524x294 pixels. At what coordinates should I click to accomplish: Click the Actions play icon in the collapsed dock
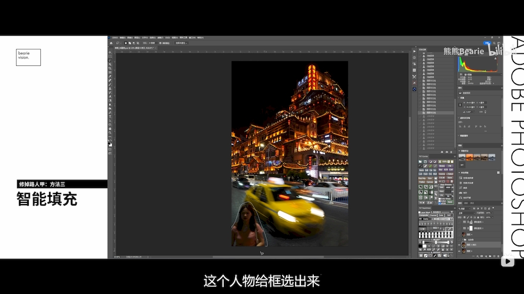click(414, 51)
